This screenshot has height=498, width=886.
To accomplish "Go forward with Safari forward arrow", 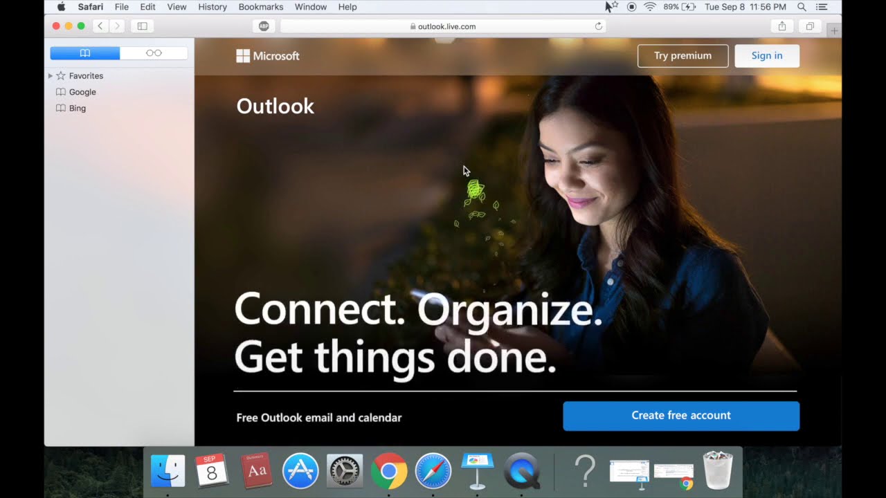I will [x=116, y=26].
